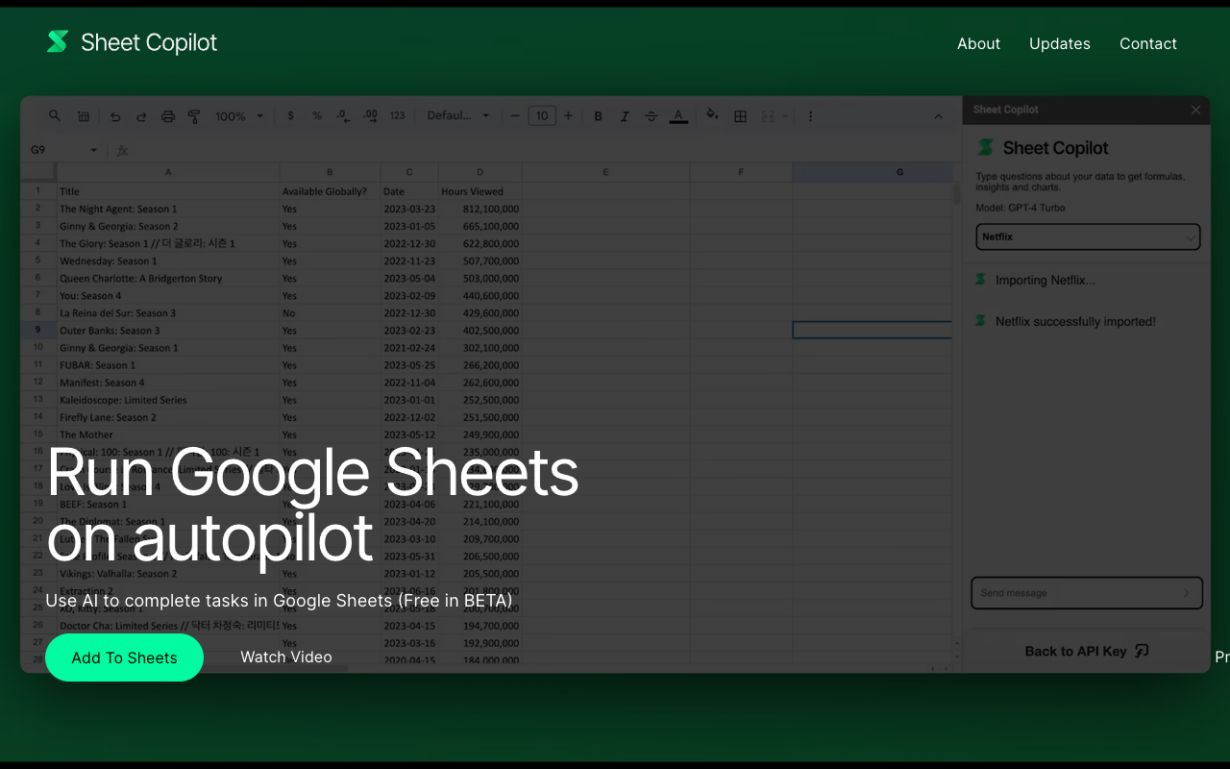Screen dimensions: 1230x769
Task: Select column G header
Action: click(873, 172)
